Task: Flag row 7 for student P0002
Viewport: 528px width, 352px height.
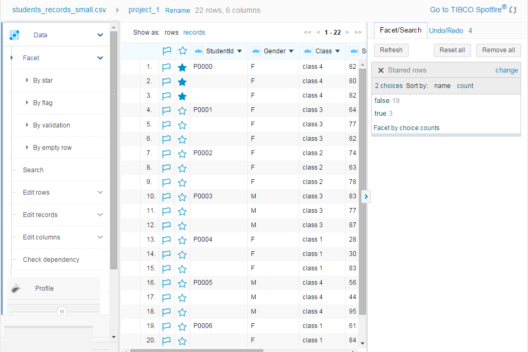Action: click(167, 154)
